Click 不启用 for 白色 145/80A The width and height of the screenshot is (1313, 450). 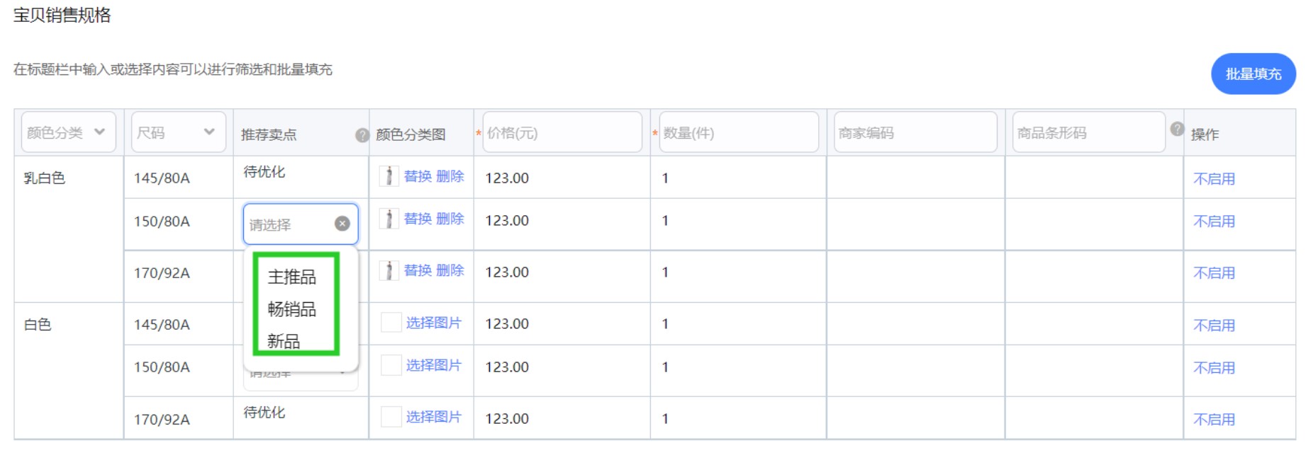(x=1214, y=325)
